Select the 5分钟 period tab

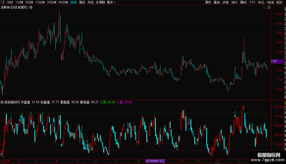(x=29, y=2)
